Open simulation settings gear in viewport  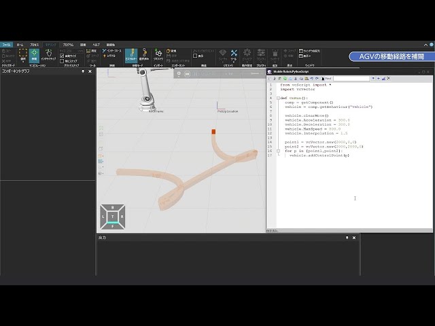[x=179, y=74]
